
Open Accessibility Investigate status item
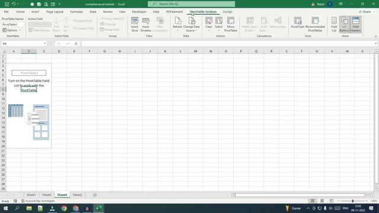(x=38, y=201)
